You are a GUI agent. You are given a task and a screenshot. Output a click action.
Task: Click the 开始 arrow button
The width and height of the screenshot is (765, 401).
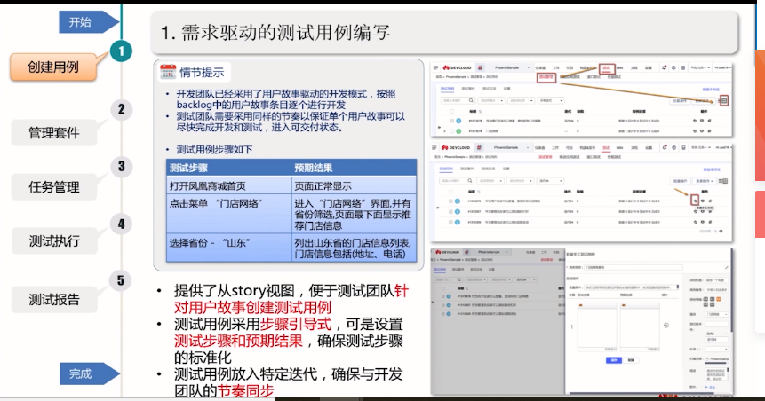[89, 22]
